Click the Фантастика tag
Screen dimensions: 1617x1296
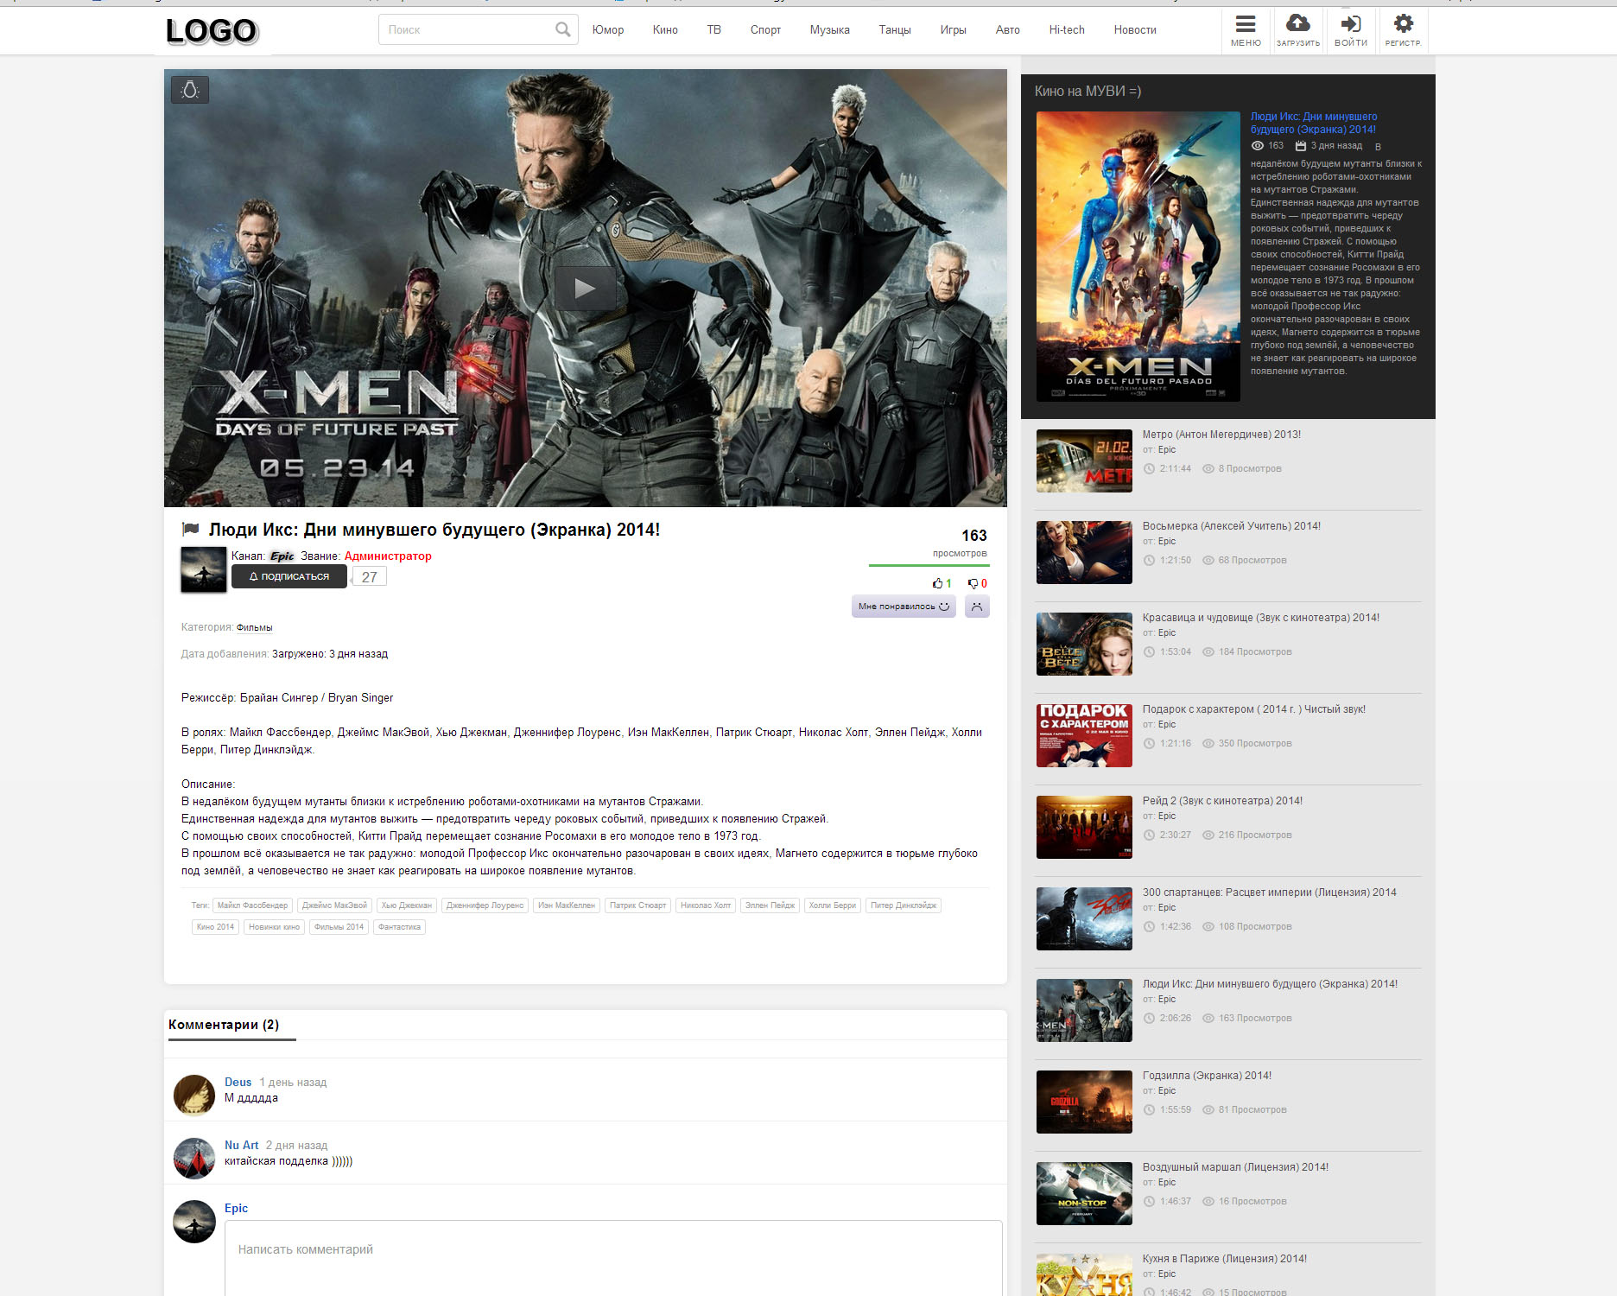pos(399,927)
